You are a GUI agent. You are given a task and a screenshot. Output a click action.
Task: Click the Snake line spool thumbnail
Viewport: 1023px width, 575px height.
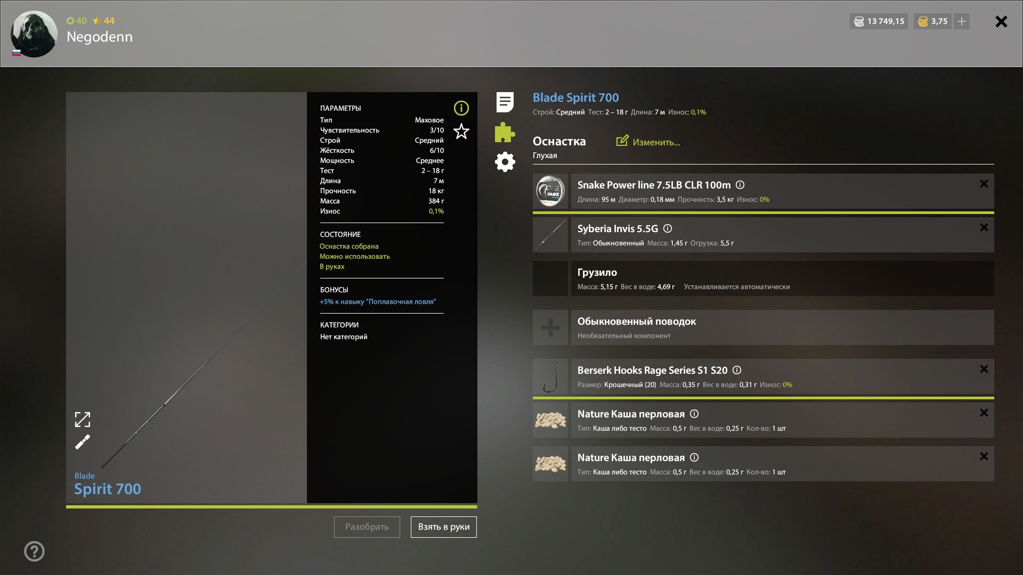[x=550, y=191]
